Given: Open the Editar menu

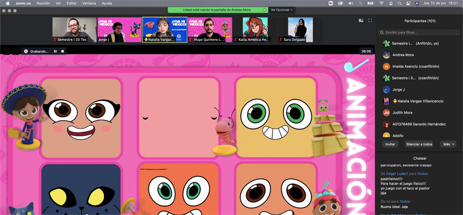Looking at the screenshot, I should [x=71, y=3].
